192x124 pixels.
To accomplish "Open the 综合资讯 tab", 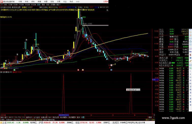I will [24, 120].
